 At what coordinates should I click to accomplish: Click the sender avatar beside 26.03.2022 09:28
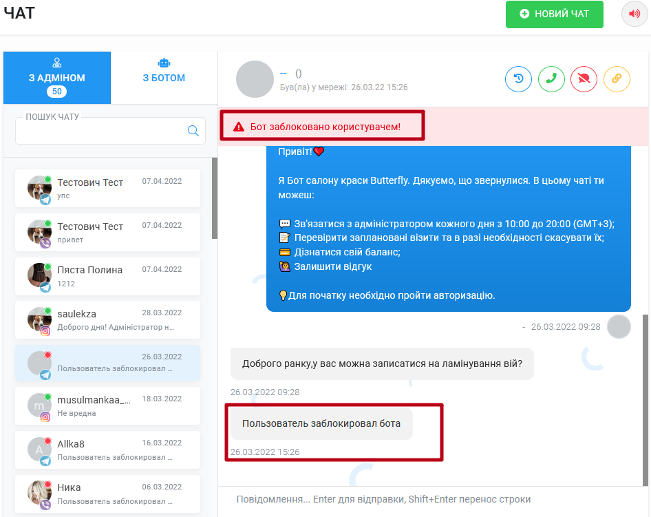[619, 326]
